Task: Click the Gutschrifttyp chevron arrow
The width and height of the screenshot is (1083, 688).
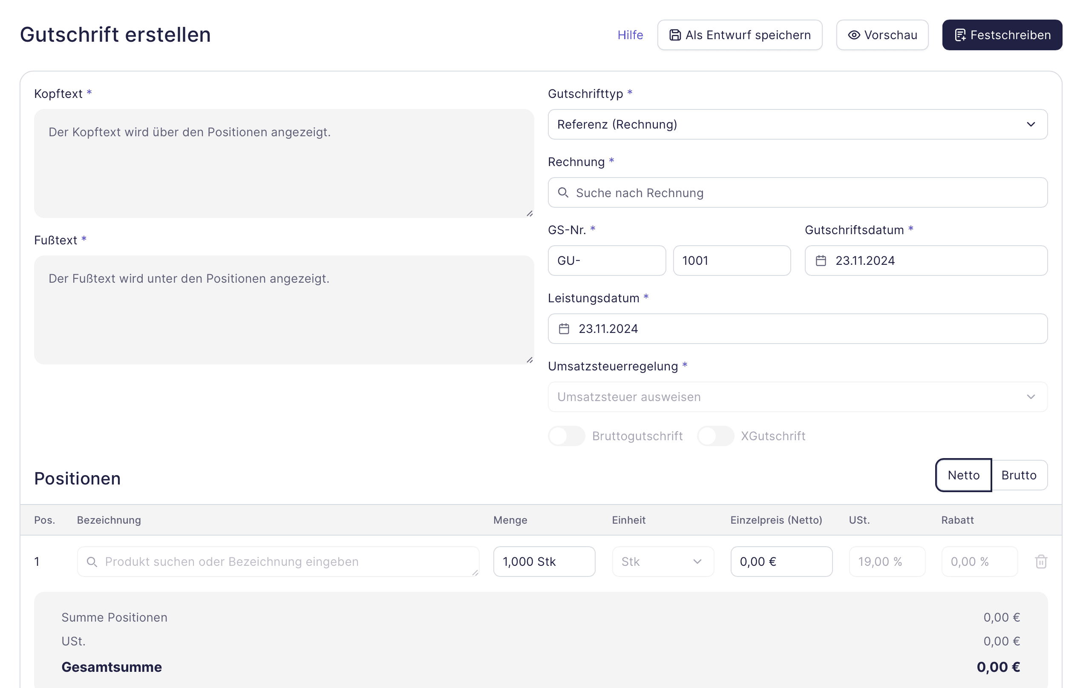Action: click(1031, 124)
